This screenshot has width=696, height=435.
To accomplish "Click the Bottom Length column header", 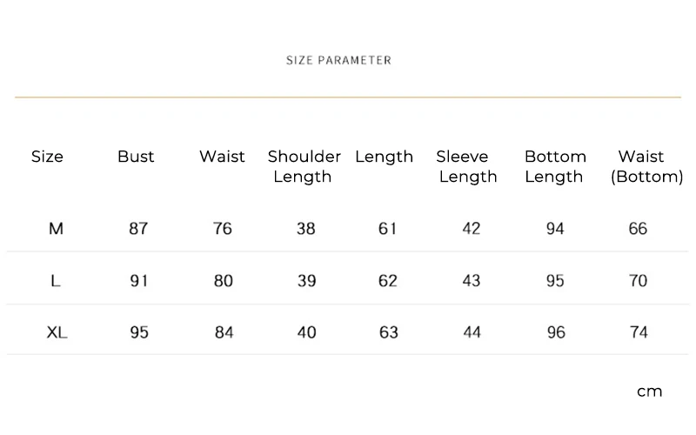I will 555,166.
